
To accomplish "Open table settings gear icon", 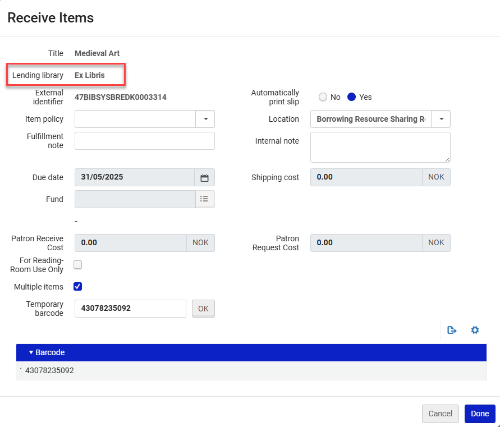I will pos(475,330).
